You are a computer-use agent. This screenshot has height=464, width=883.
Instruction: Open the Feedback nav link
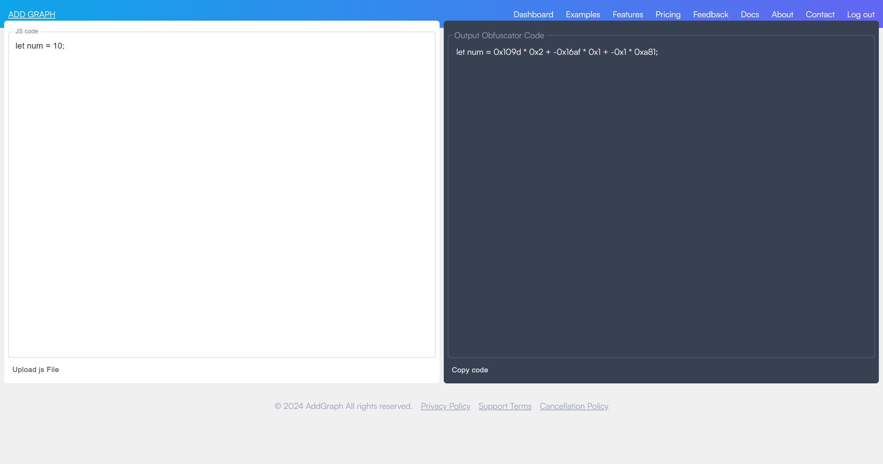(x=711, y=14)
